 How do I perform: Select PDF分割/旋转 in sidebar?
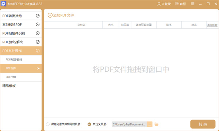click(x=21, y=60)
